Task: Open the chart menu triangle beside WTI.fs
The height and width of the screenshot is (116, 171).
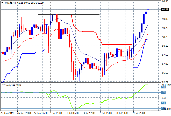Action: pyautogui.click(x=2, y=3)
